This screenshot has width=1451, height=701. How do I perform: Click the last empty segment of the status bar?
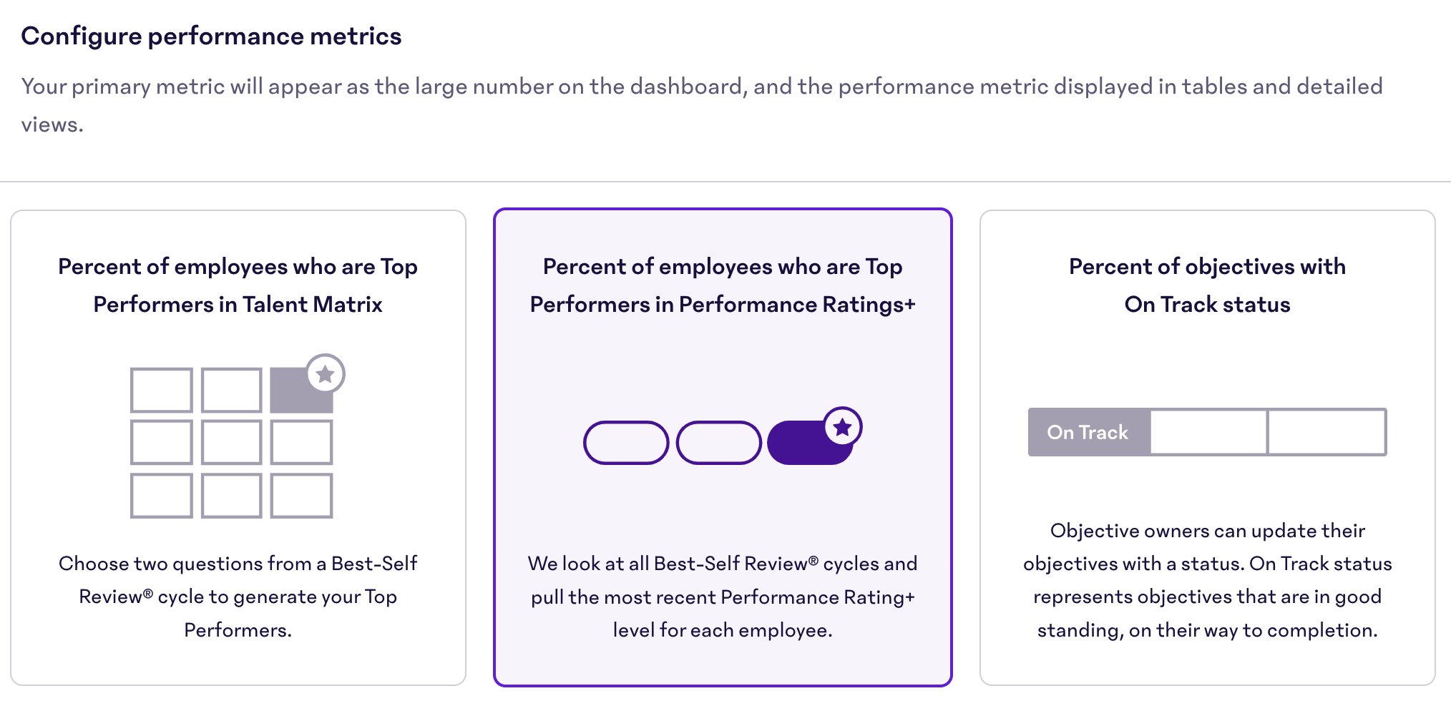tap(1327, 432)
